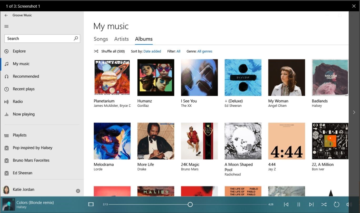Switch to the Songs tab
The width and height of the screenshot is (360, 213).
coord(101,39)
